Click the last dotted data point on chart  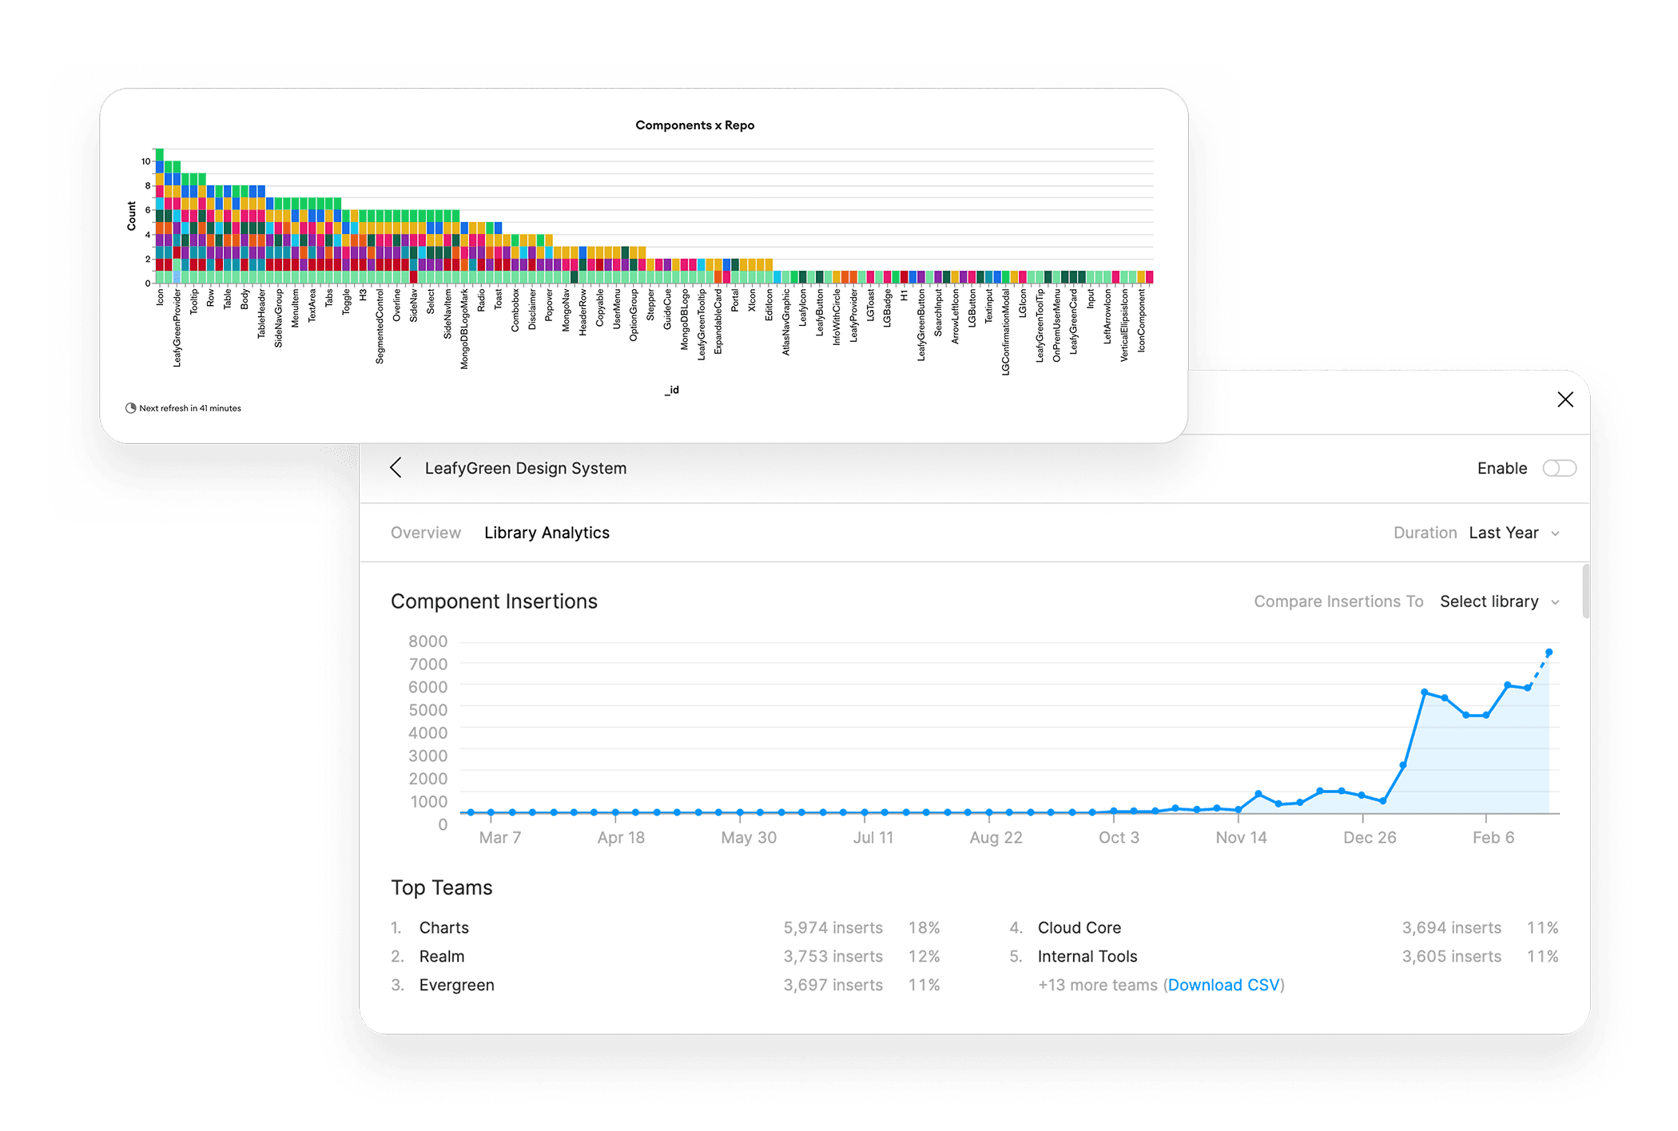point(1549,653)
